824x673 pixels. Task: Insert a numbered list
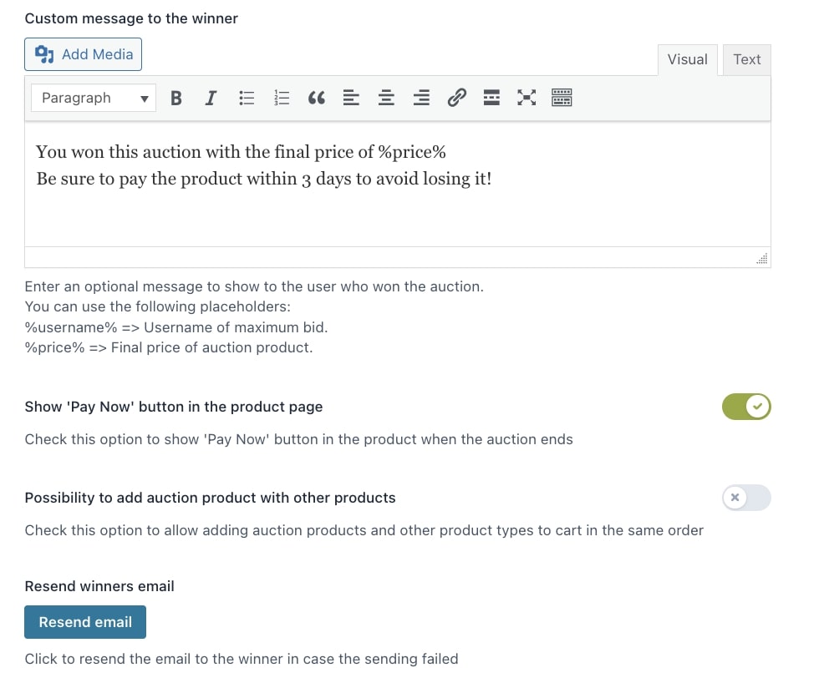(x=281, y=98)
